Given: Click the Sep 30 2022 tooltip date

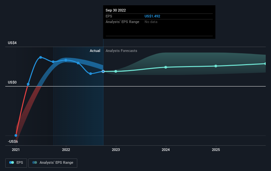Looking at the screenshot, I should 116,10.
